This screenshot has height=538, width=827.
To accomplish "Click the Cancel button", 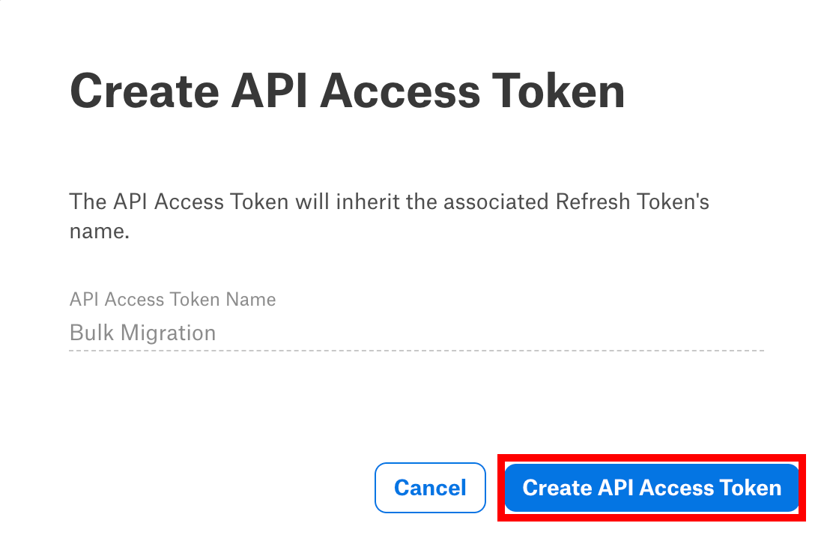I will 430,487.
